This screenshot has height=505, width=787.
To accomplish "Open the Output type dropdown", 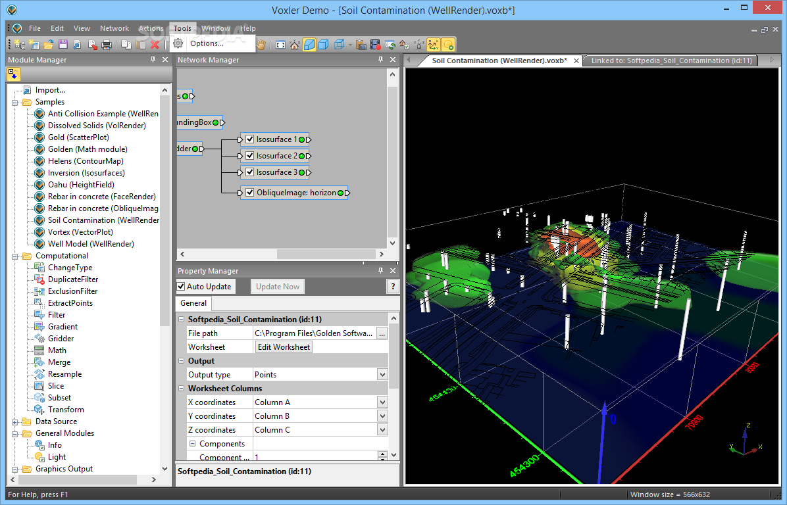I will coord(382,375).
